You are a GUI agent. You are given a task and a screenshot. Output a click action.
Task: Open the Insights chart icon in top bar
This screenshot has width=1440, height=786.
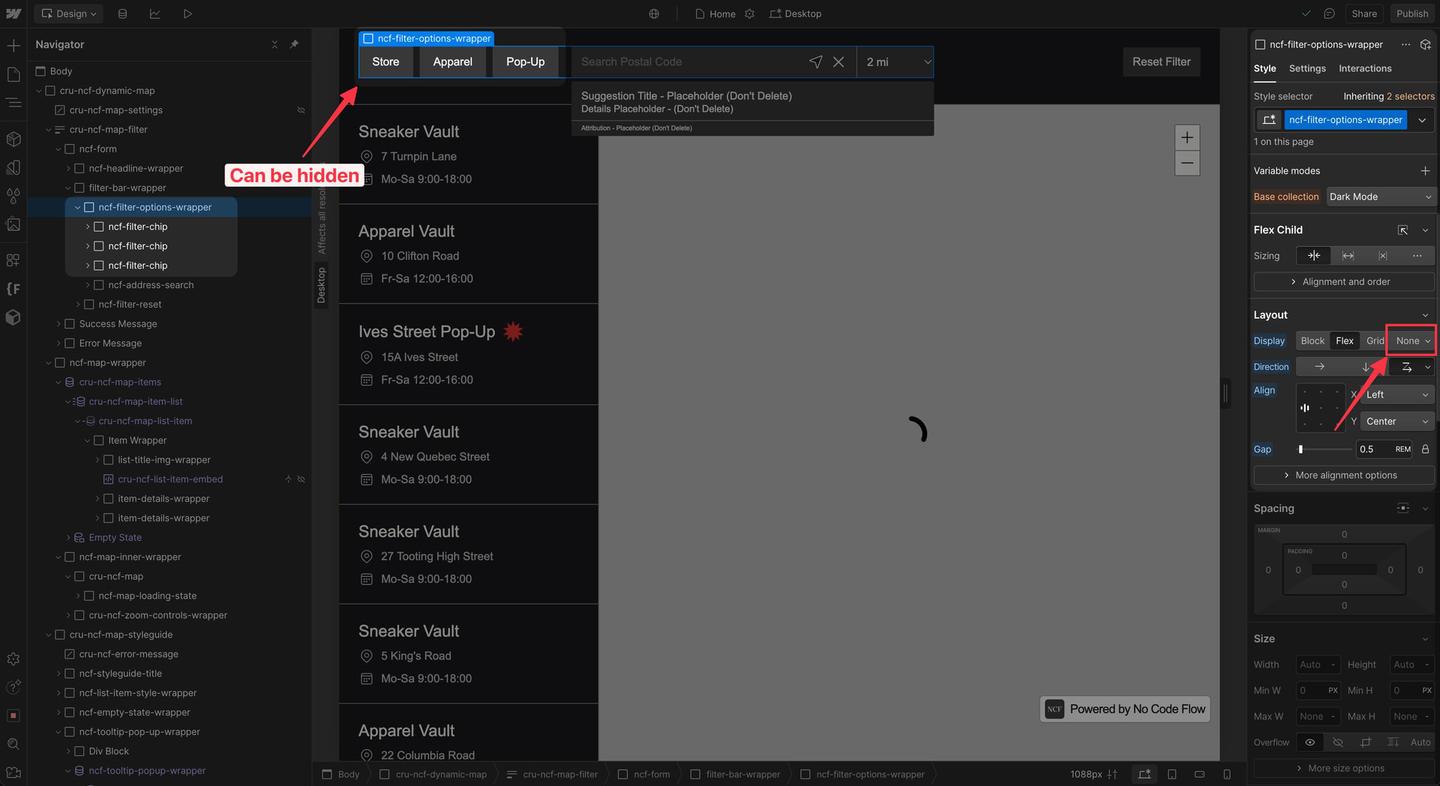155,13
